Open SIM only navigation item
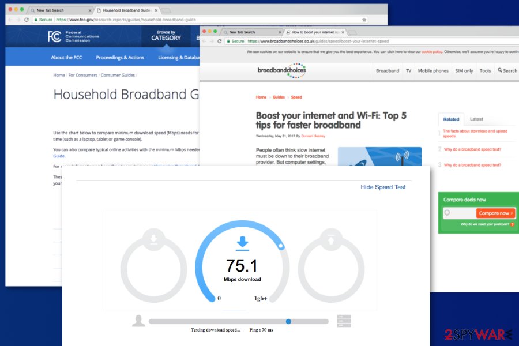 point(464,70)
